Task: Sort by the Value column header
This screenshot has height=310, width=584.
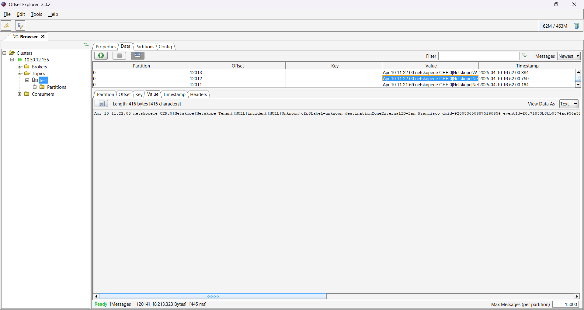Action: click(x=431, y=66)
